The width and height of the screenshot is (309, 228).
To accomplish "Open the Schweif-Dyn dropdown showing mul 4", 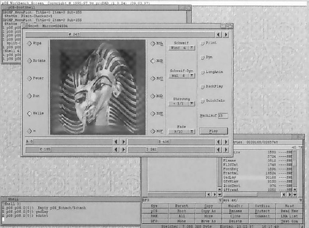I will (x=181, y=76).
